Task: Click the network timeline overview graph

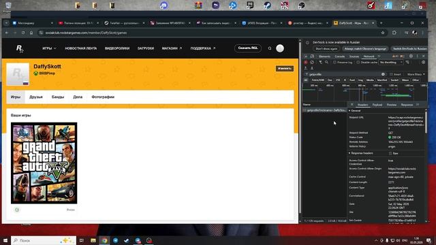Action: tap(365, 93)
